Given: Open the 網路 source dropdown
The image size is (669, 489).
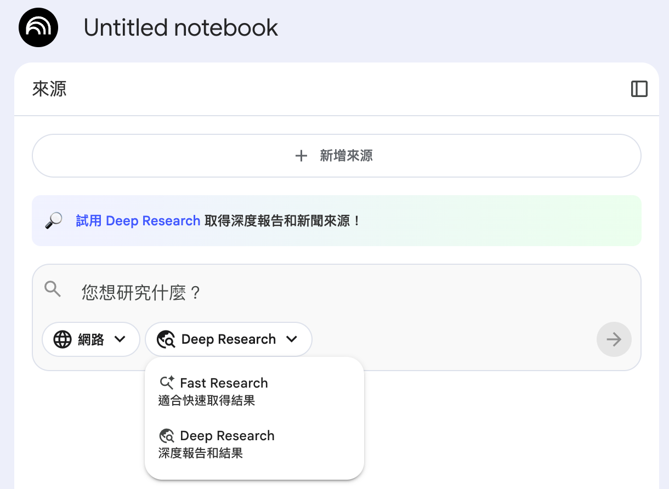Looking at the screenshot, I should pos(91,339).
